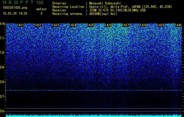Click the 1431 time marker

pyautogui.click(x=20, y=25)
